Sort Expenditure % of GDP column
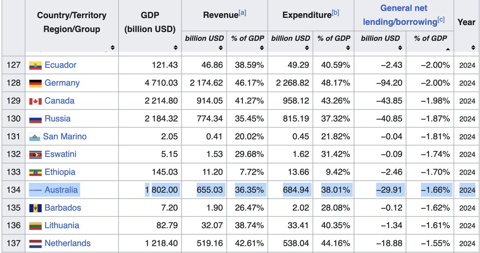Image resolution: width=480 pixels, height=253 pixels. pyautogui.click(x=348, y=48)
